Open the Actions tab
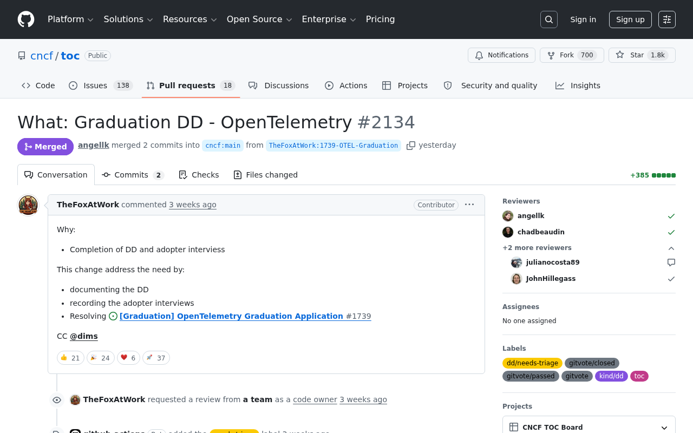 346,86
